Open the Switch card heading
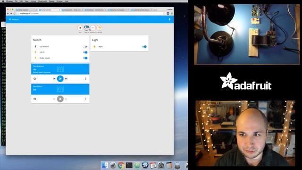The image size is (302, 170). click(x=37, y=40)
